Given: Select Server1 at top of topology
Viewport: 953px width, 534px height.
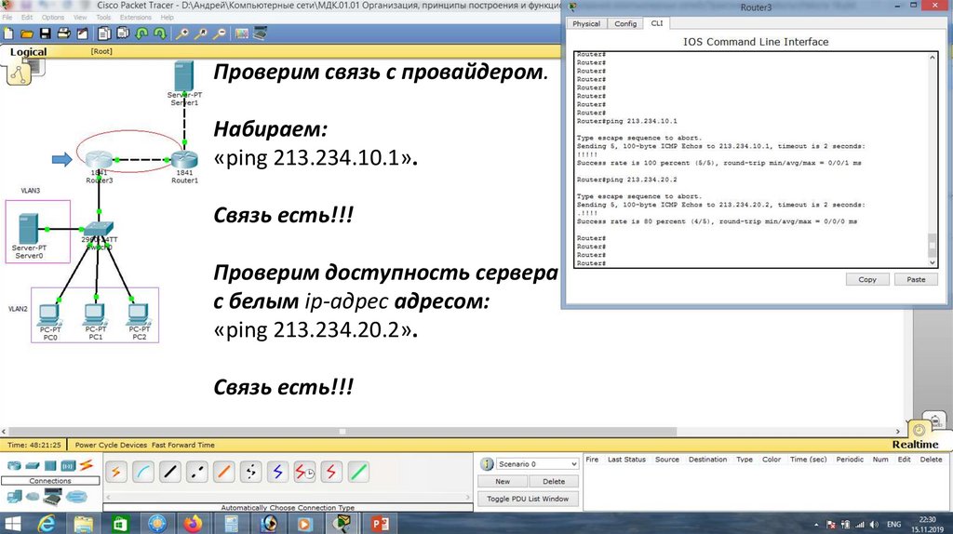Looking at the screenshot, I should pyautogui.click(x=183, y=76).
